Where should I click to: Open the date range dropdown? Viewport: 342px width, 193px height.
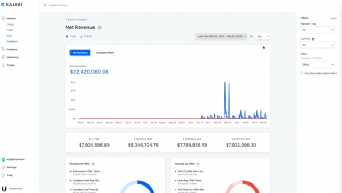click(x=221, y=36)
